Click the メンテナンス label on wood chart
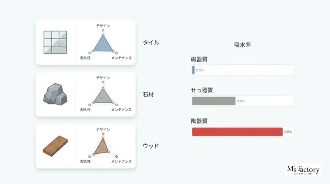 tap(121, 161)
